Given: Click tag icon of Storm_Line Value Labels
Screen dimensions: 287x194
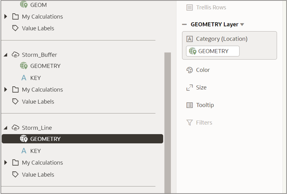Looking at the screenshot, I should (15, 175).
